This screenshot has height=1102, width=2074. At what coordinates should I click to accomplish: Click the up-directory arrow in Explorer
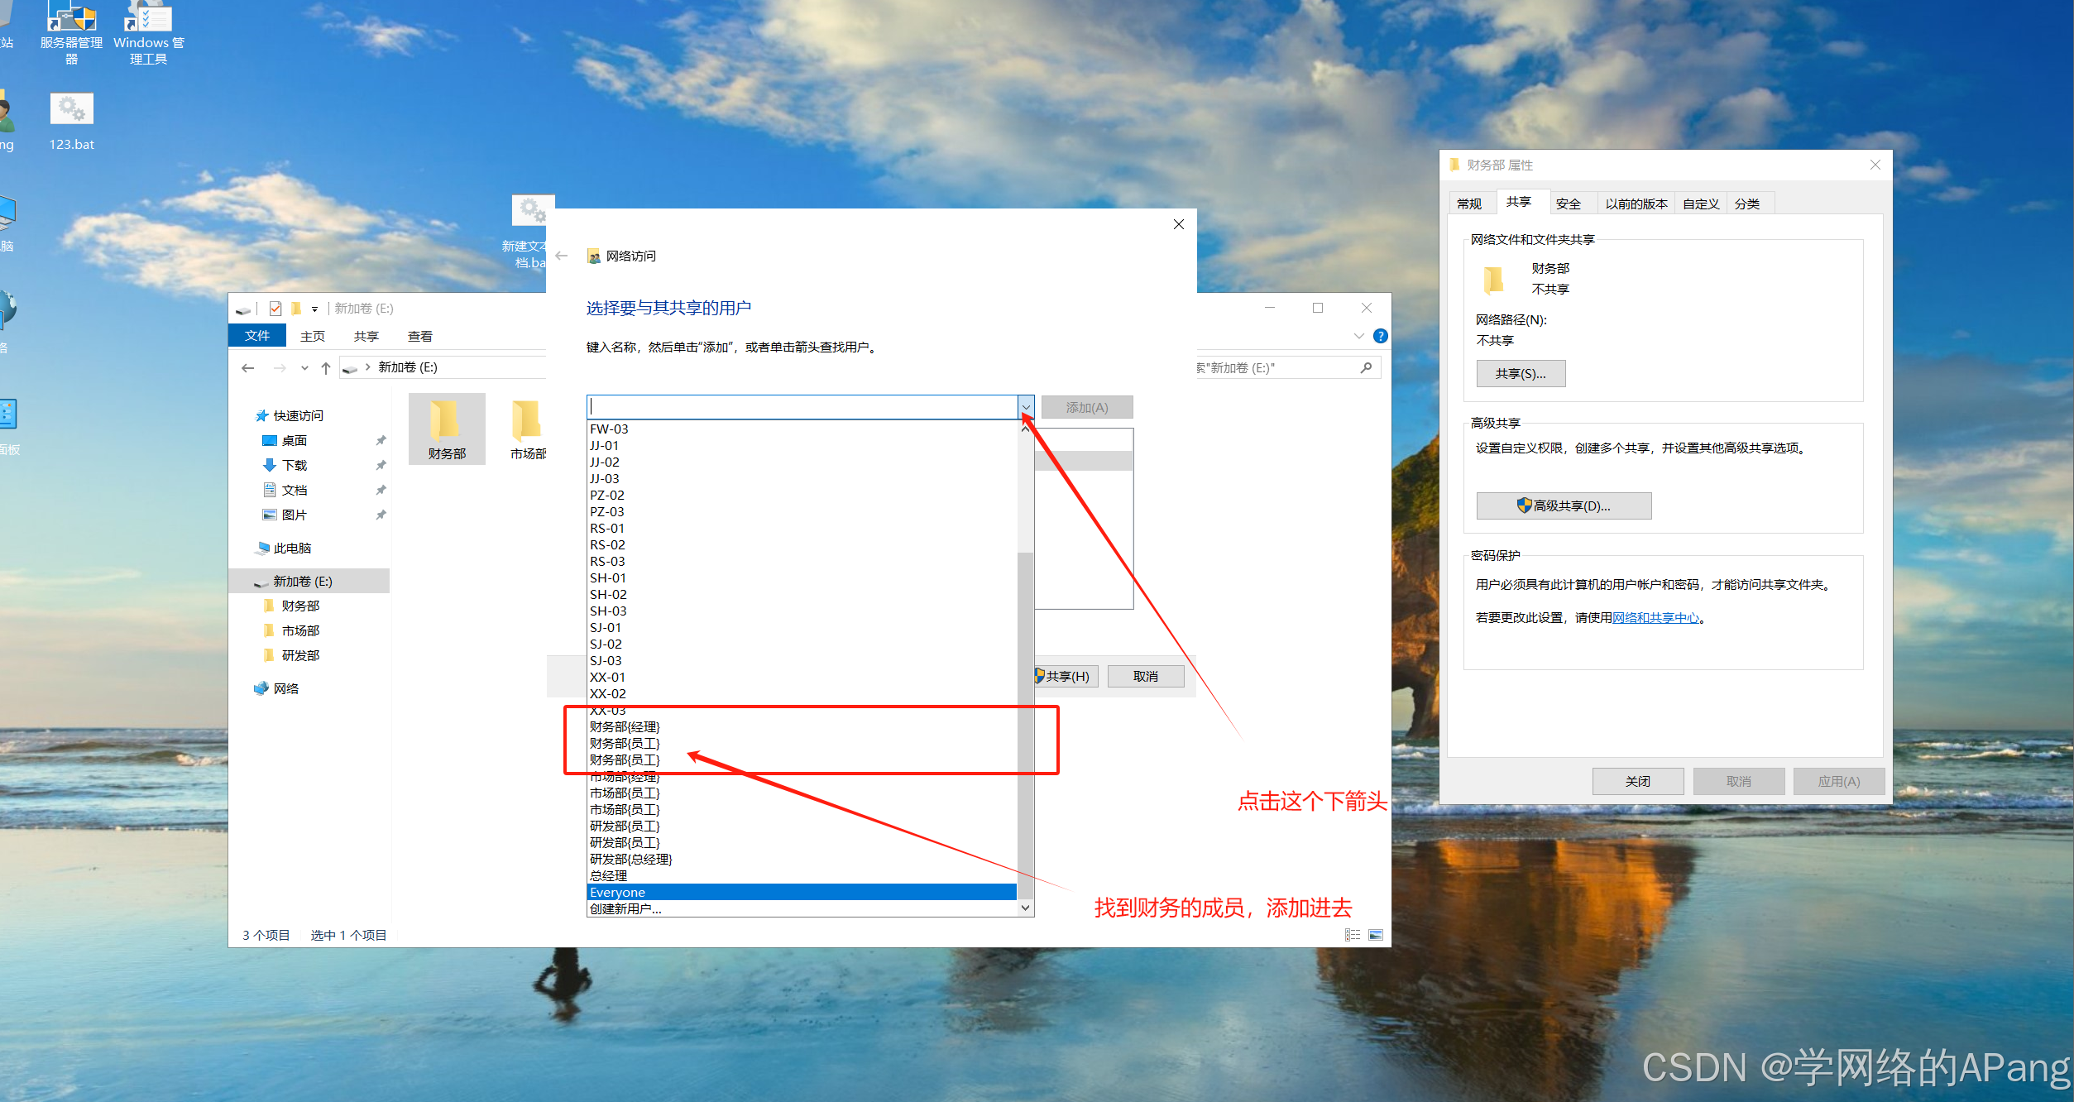tap(326, 368)
